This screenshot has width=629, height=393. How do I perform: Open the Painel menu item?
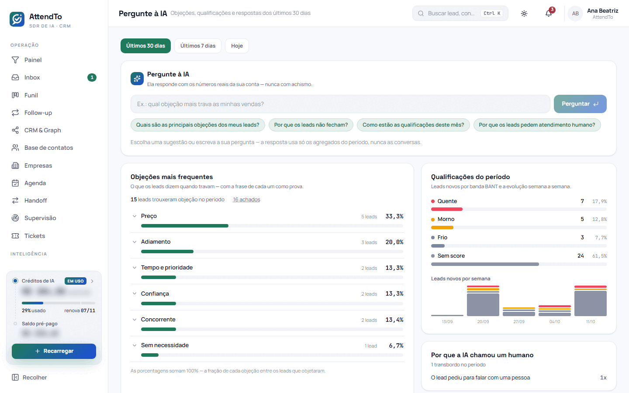54,60
